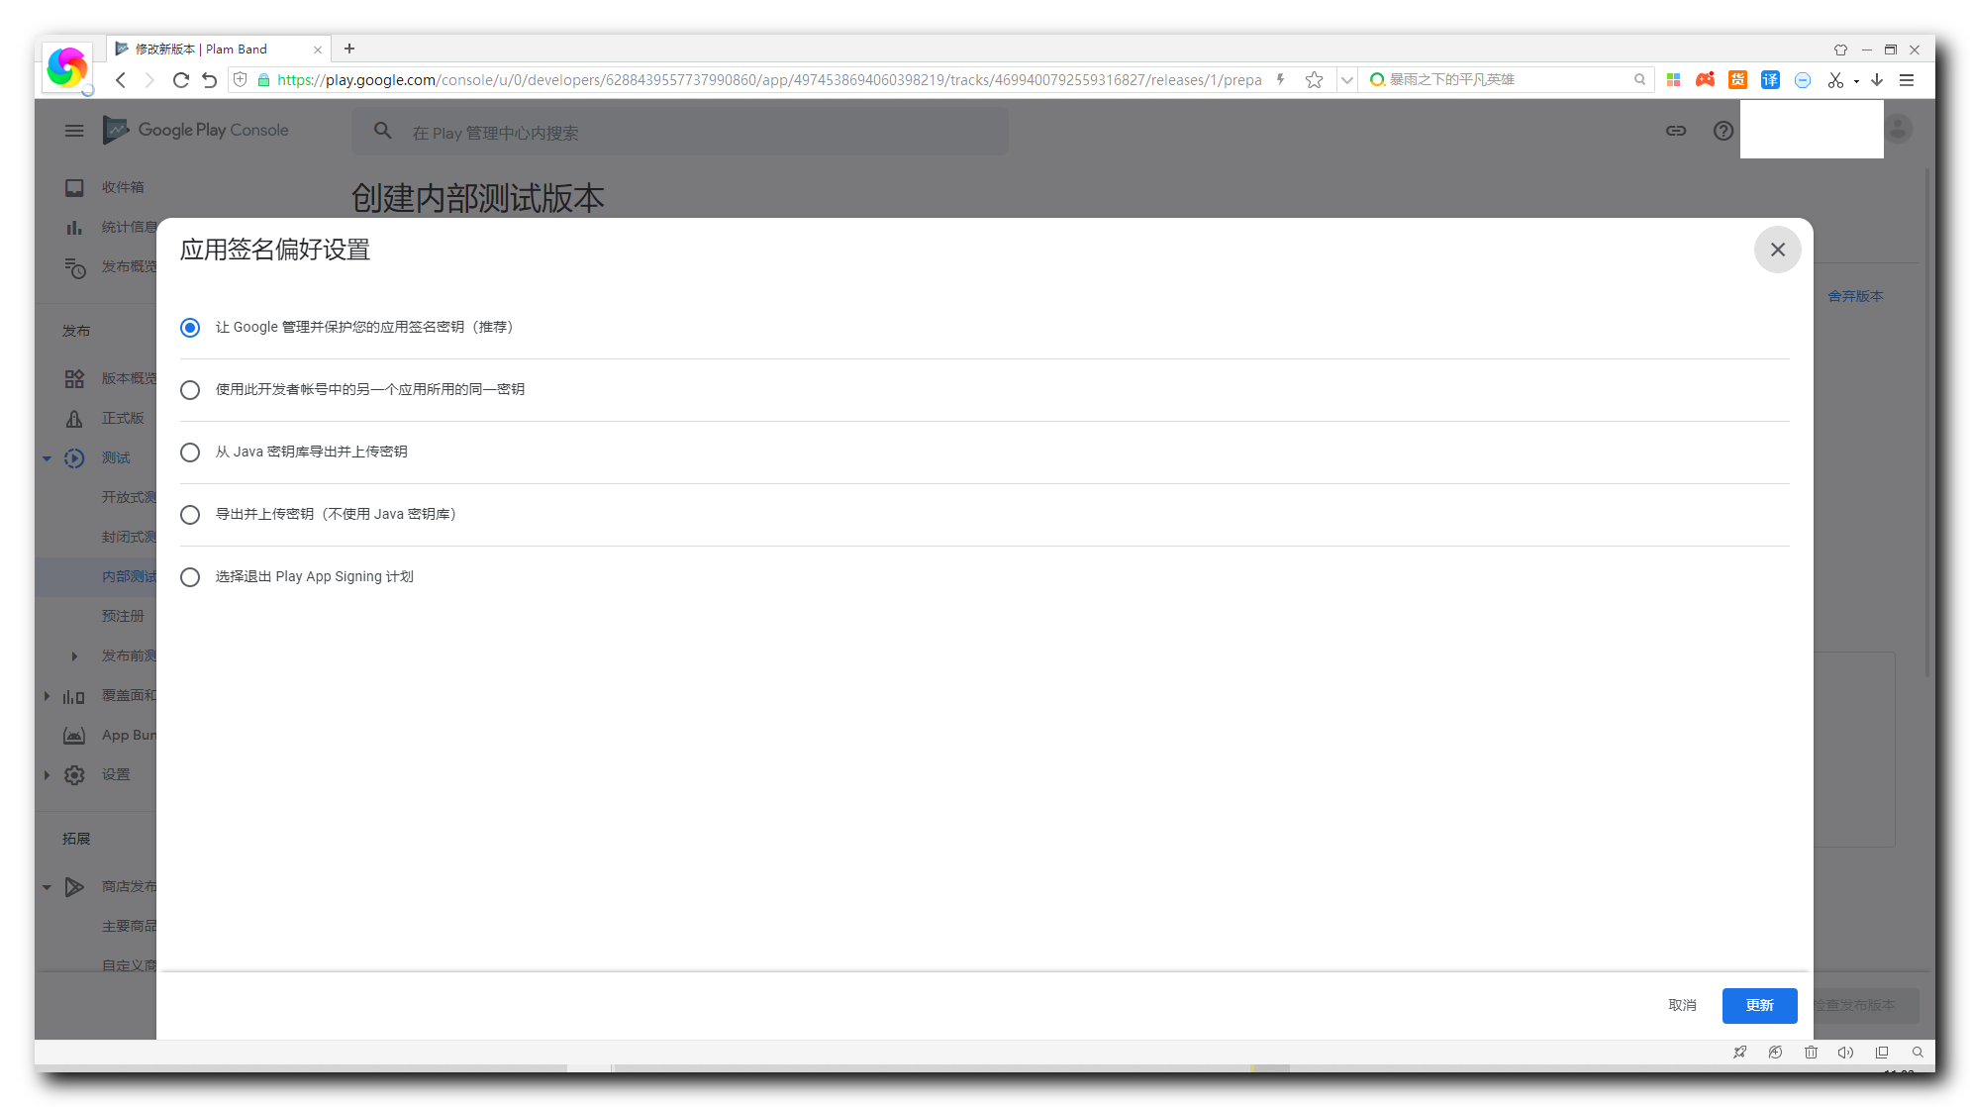Collapse the 测试 testing tree section
Viewport: 1970px width, 1107px height.
tap(47, 458)
